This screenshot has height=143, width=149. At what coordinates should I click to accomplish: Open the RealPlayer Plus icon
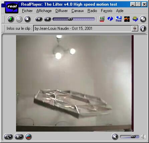[x=119, y=19]
